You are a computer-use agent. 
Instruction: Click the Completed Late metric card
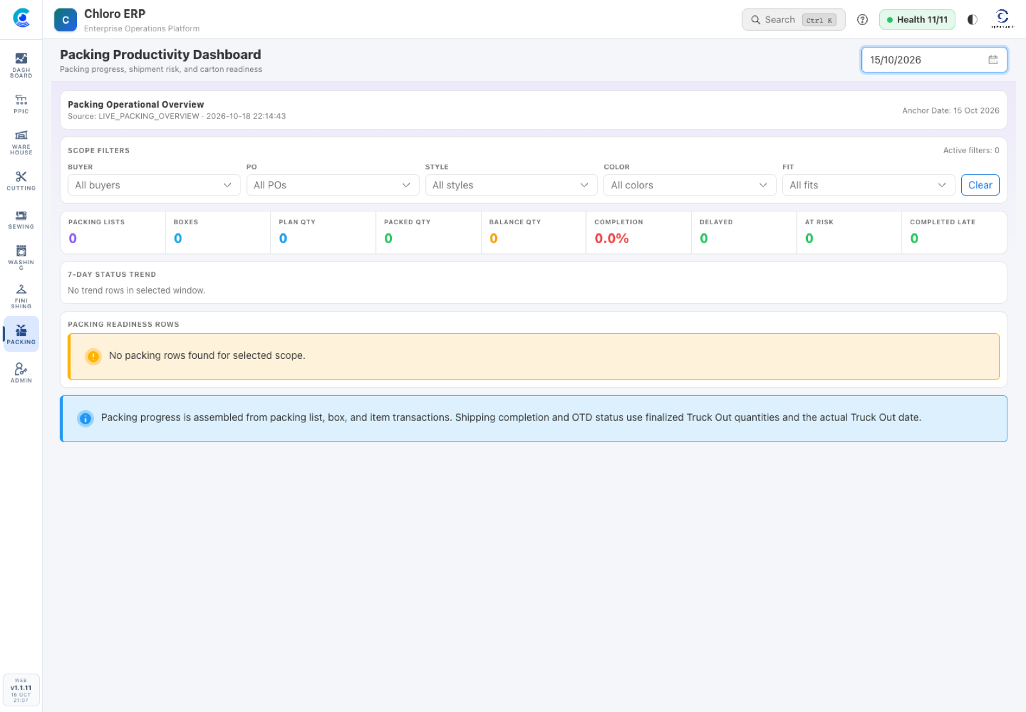coord(954,233)
